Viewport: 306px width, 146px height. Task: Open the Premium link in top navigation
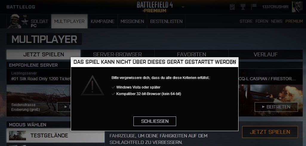click(294, 21)
